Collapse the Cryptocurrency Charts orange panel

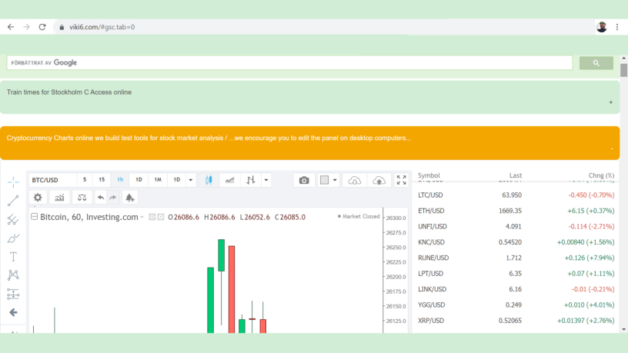612,149
